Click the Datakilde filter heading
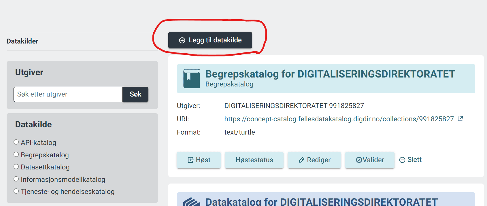Viewport: 487px width, 206px height. click(33, 124)
